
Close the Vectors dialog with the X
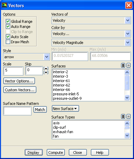point(129,5)
